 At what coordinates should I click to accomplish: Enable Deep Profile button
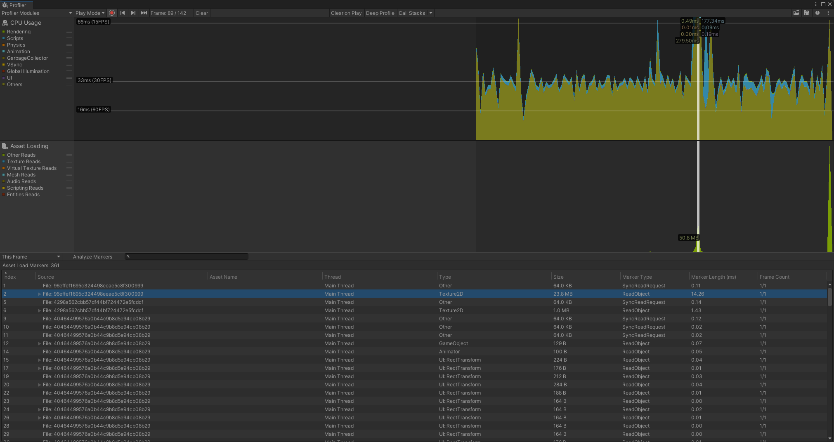coord(380,13)
